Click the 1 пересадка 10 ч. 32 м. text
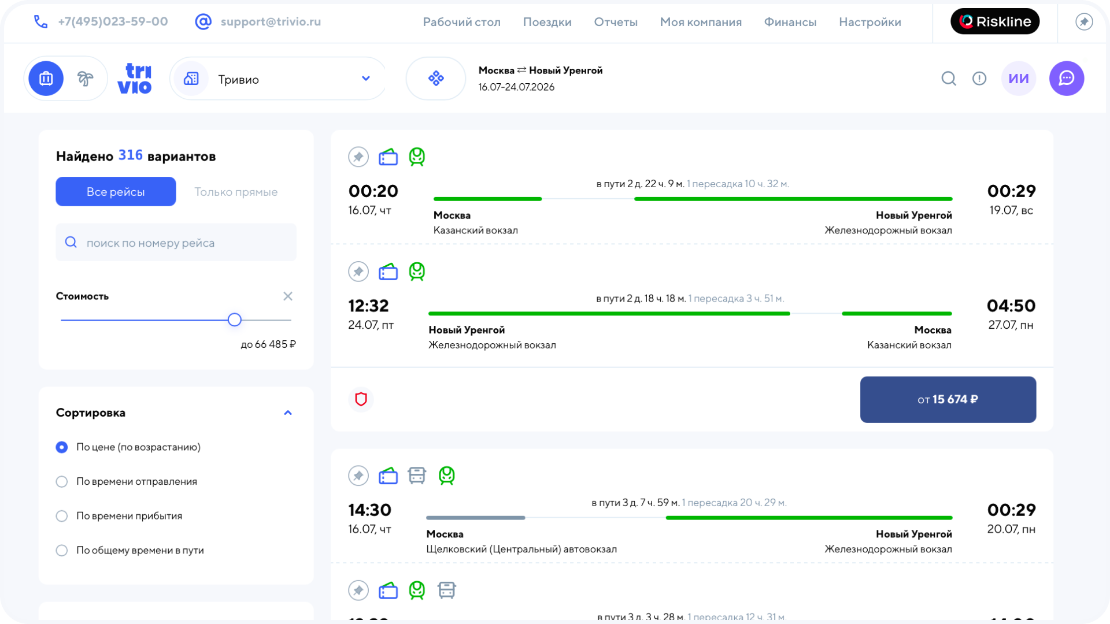This screenshot has height=624, width=1110. point(738,184)
